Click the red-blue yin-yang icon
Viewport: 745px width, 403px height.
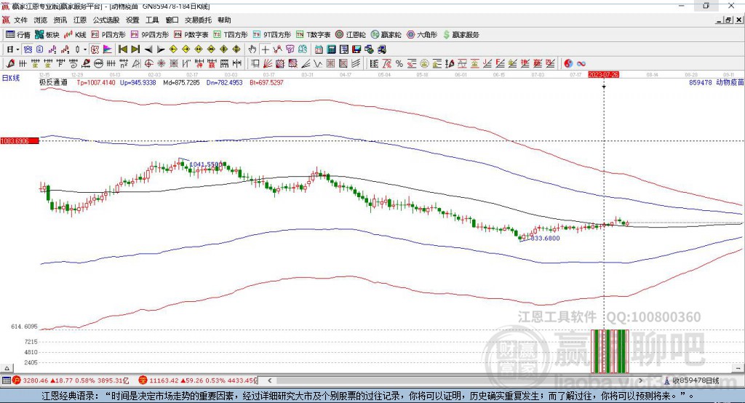point(568,64)
